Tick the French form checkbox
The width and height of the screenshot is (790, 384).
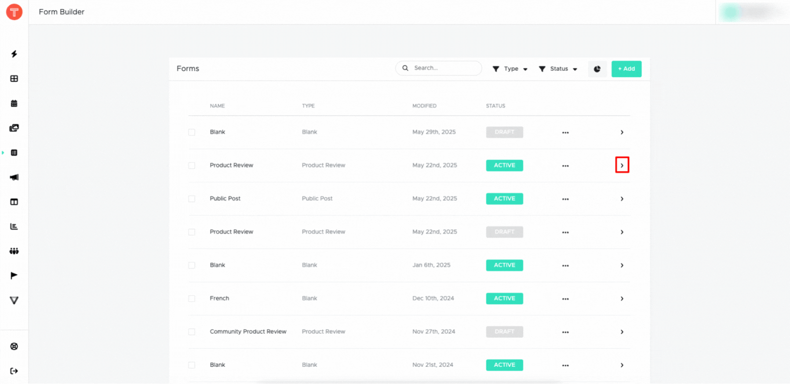[x=192, y=298]
